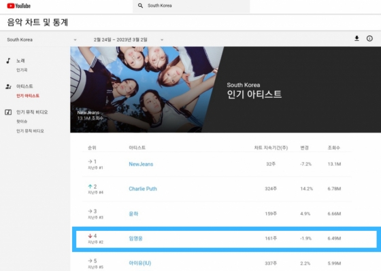
Task: Click the YouTube logo
Action: (19, 6)
